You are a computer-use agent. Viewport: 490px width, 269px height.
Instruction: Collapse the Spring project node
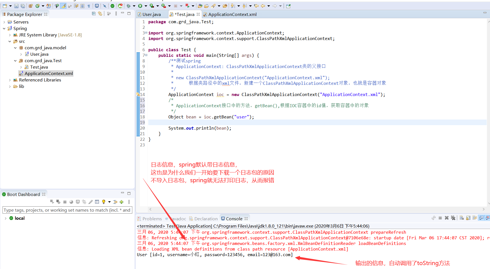[x=4, y=28]
